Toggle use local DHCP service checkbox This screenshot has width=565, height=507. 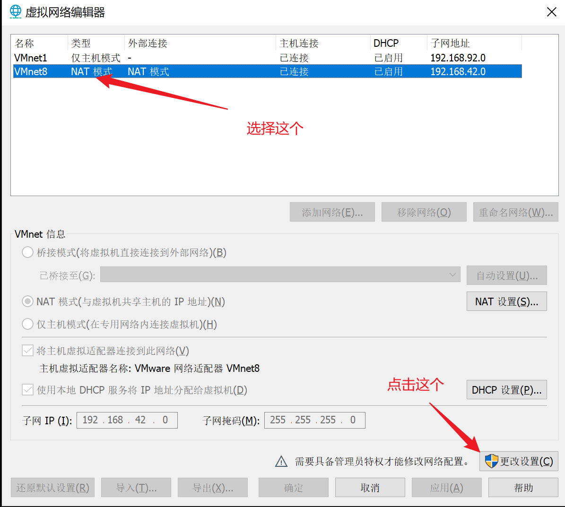tap(28, 390)
